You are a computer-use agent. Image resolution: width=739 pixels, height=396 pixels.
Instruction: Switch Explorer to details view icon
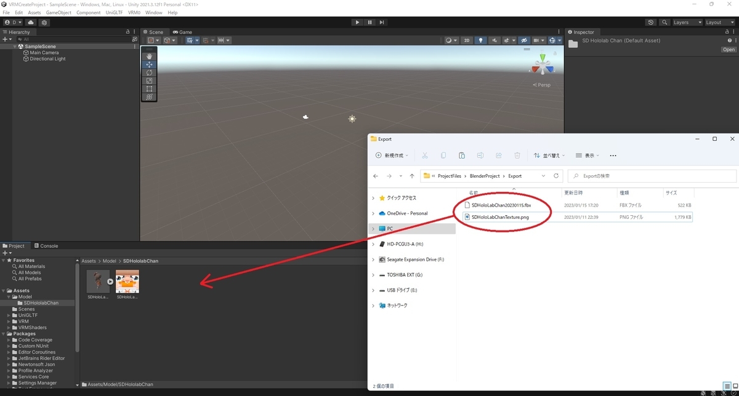[x=727, y=386]
